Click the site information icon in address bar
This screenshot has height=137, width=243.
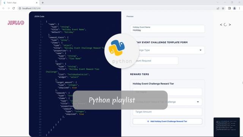20,8
